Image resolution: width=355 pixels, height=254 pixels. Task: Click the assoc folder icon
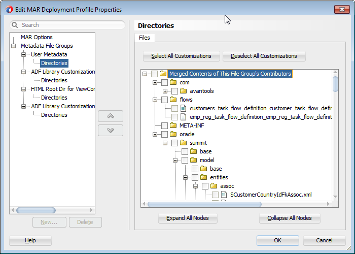(214, 185)
